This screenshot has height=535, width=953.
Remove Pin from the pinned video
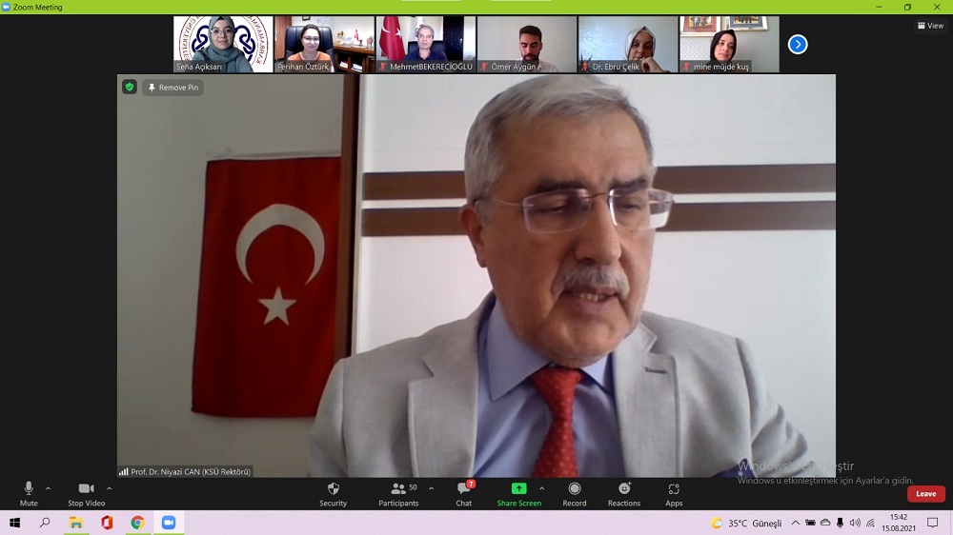[172, 88]
